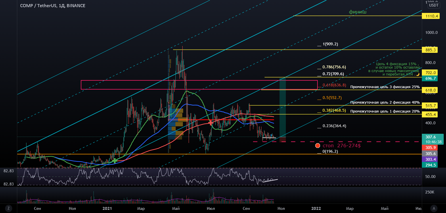Click the 515.7 price label
Viewport: 446px width, 213px height.
tap(430, 106)
